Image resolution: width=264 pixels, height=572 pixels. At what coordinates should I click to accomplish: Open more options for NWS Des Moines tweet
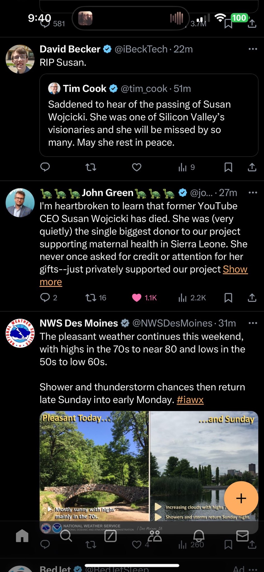point(253,323)
